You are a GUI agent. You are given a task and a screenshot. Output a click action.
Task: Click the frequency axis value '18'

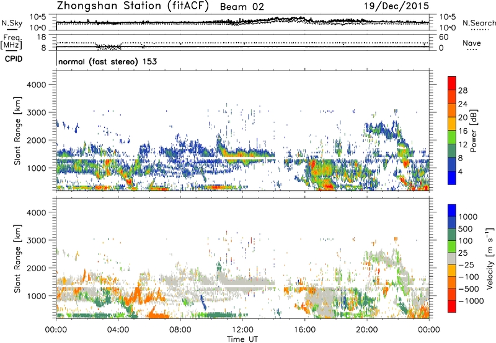coord(42,37)
